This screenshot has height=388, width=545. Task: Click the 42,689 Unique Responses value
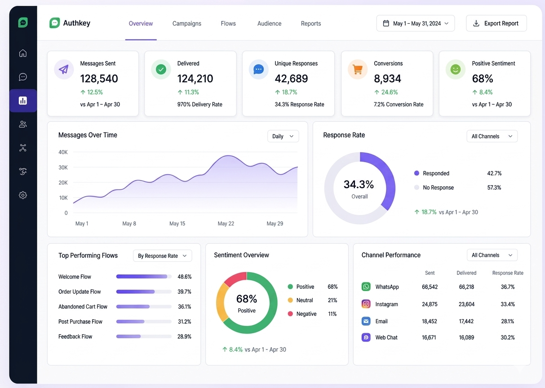[x=291, y=79]
